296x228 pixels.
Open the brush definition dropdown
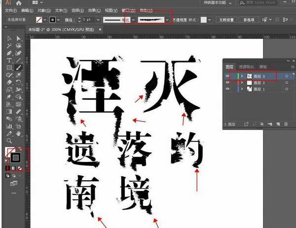pos(168,20)
